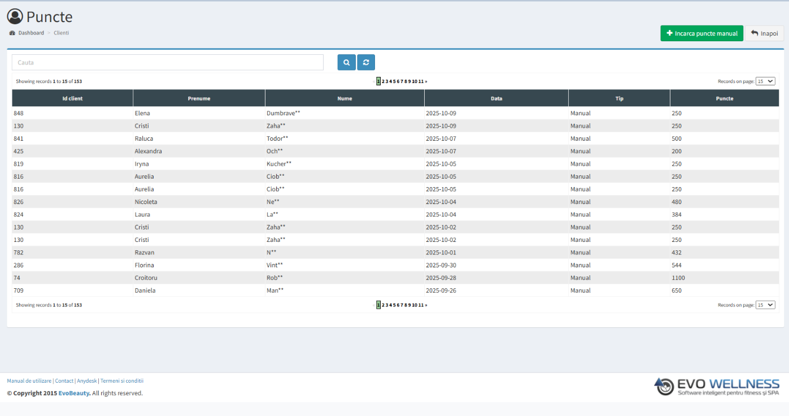Click the Anydesk footer link

(x=87, y=381)
